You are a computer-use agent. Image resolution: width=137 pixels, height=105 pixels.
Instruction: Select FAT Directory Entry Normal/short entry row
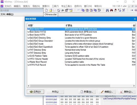pos(81,50)
